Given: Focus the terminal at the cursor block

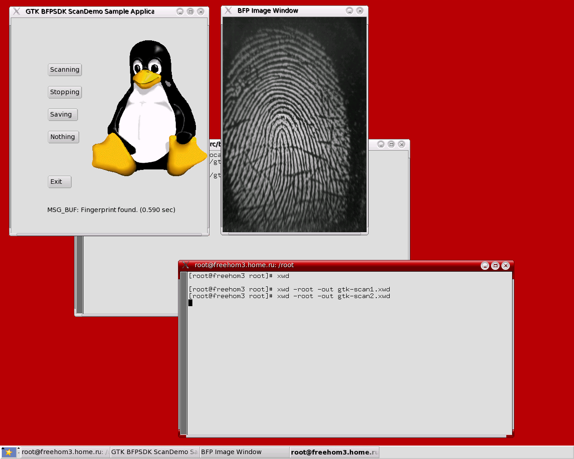Looking at the screenshot, I should click(x=191, y=303).
